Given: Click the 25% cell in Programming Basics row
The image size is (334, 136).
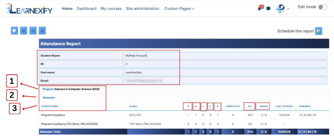Looking at the screenshot, I should point(250,115).
